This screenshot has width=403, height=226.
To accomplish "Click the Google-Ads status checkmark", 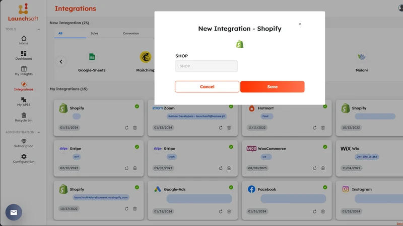I will click(231, 187).
